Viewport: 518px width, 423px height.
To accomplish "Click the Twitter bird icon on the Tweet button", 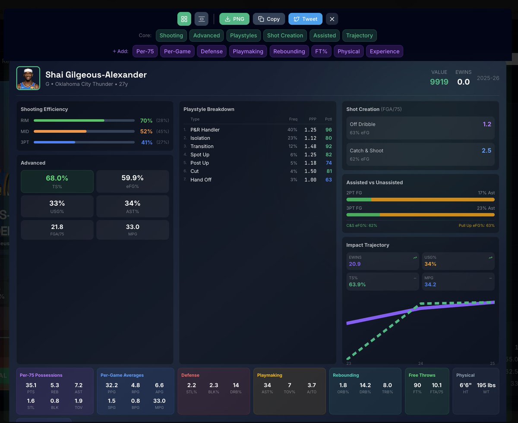I will [x=296, y=19].
